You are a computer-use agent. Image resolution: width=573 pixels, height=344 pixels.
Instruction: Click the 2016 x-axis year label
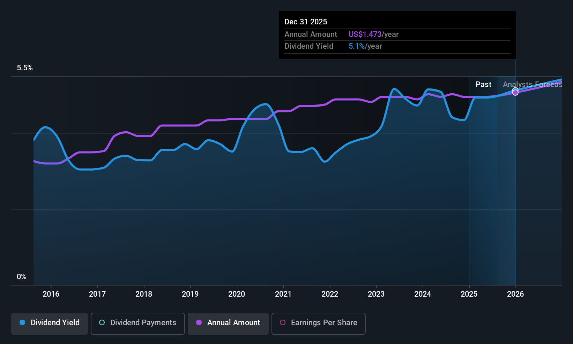51,294
